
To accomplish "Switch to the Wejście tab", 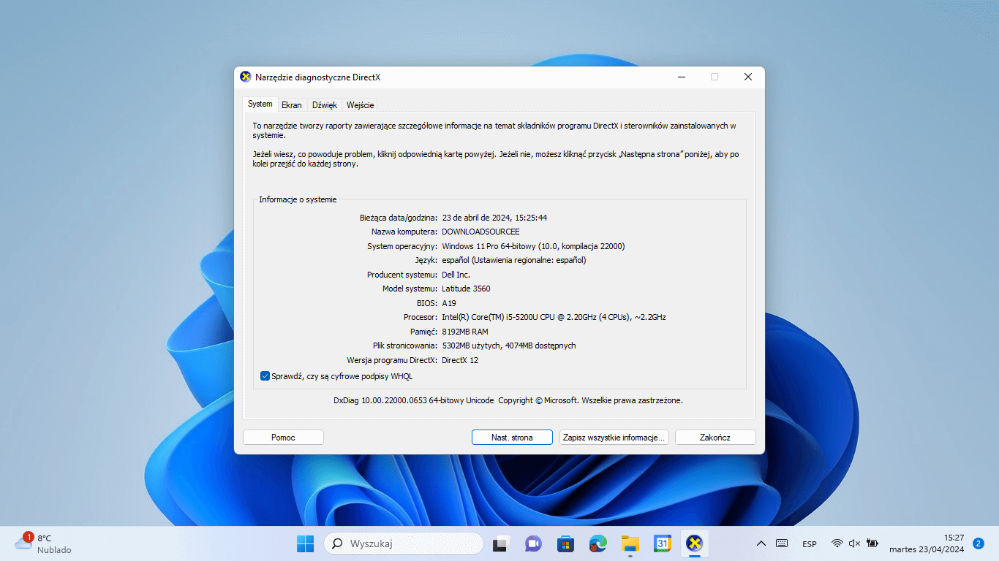I will 361,105.
